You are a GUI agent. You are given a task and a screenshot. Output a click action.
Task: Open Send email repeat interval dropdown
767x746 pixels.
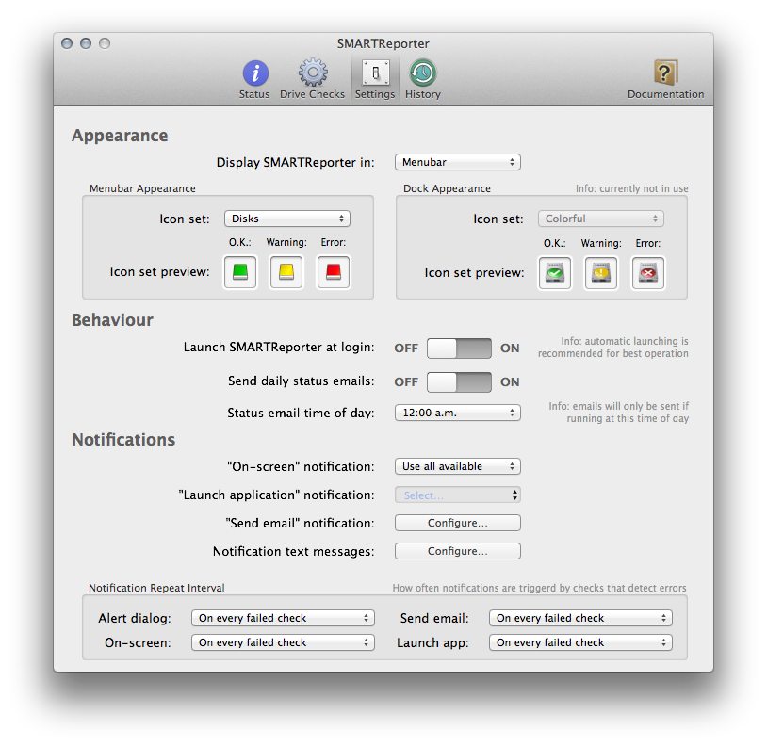coord(580,618)
